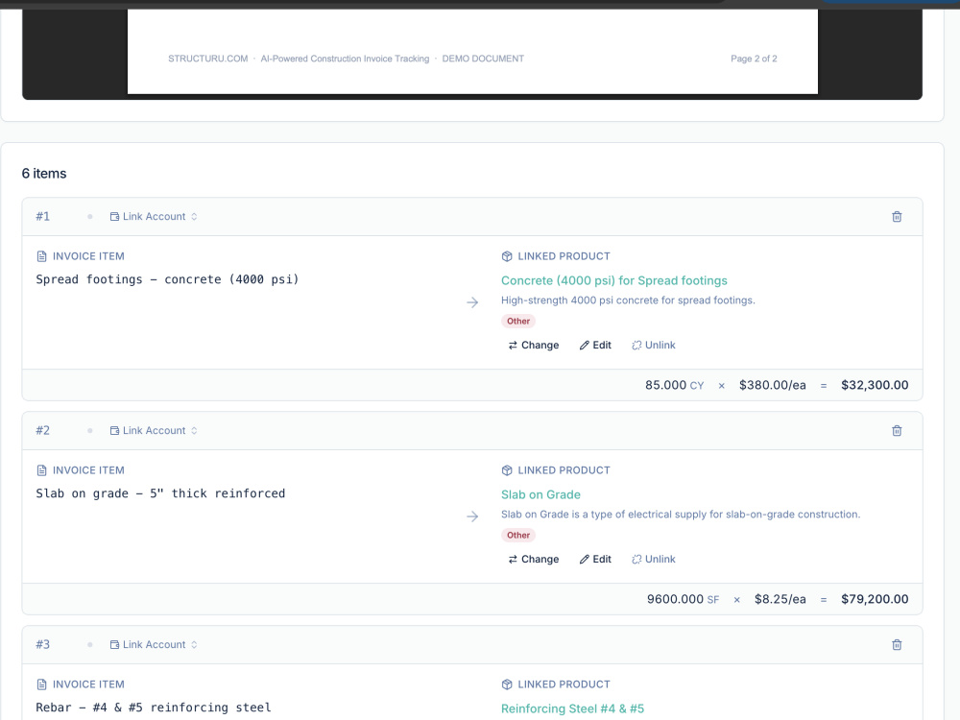960x720 pixels.
Task: Click the $8.25/ea unit price
Action: [780, 599]
